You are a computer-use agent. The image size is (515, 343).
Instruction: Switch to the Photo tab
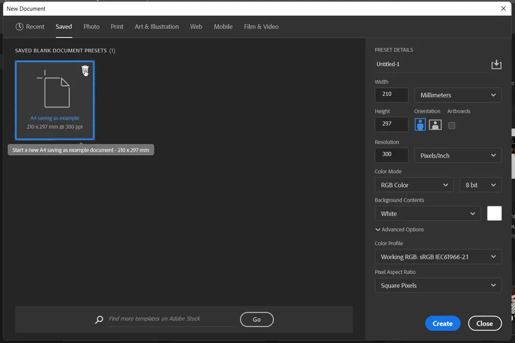92,27
